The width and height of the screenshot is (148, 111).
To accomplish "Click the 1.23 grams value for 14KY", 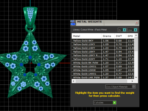I will [106, 48].
